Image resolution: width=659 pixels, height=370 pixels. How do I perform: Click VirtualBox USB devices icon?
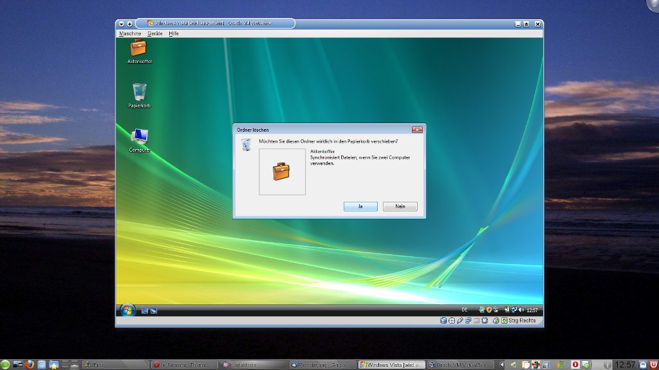(460, 321)
